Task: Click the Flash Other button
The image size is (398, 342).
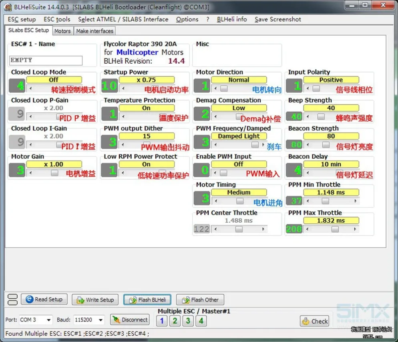Action: (200, 300)
